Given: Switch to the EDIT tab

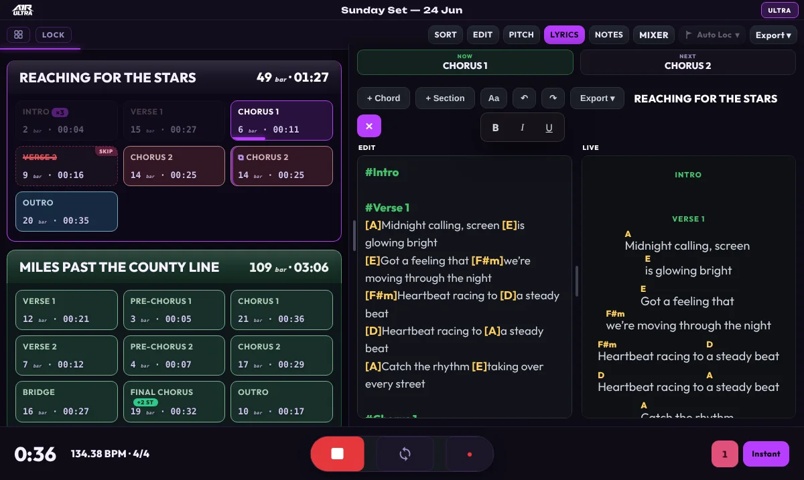Looking at the screenshot, I should (x=482, y=35).
